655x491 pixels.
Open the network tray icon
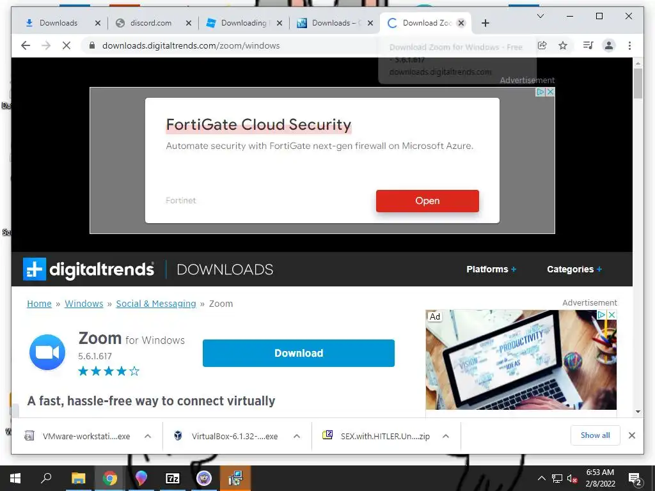pyautogui.click(x=557, y=478)
